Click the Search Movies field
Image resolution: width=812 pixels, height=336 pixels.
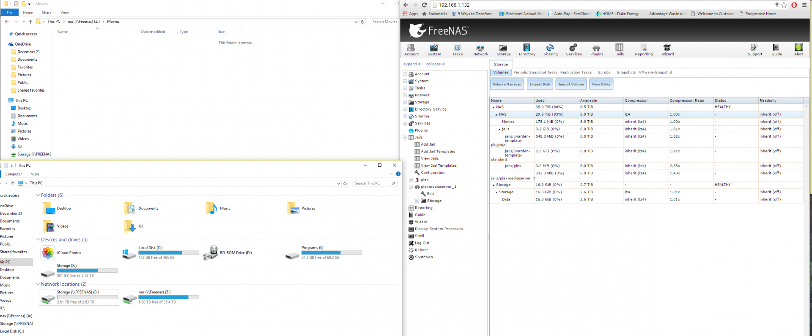[x=384, y=22]
